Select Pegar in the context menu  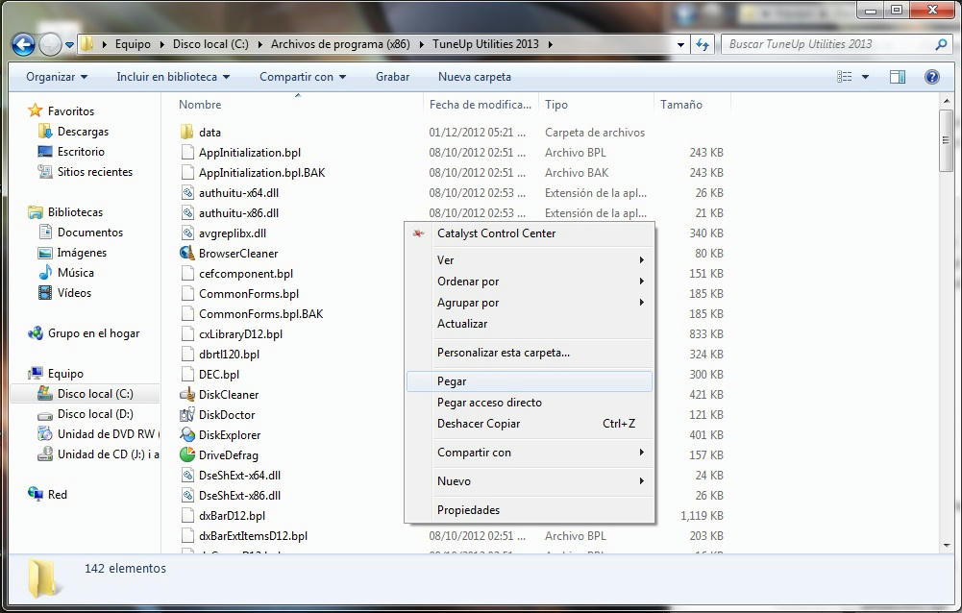(530, 381)
